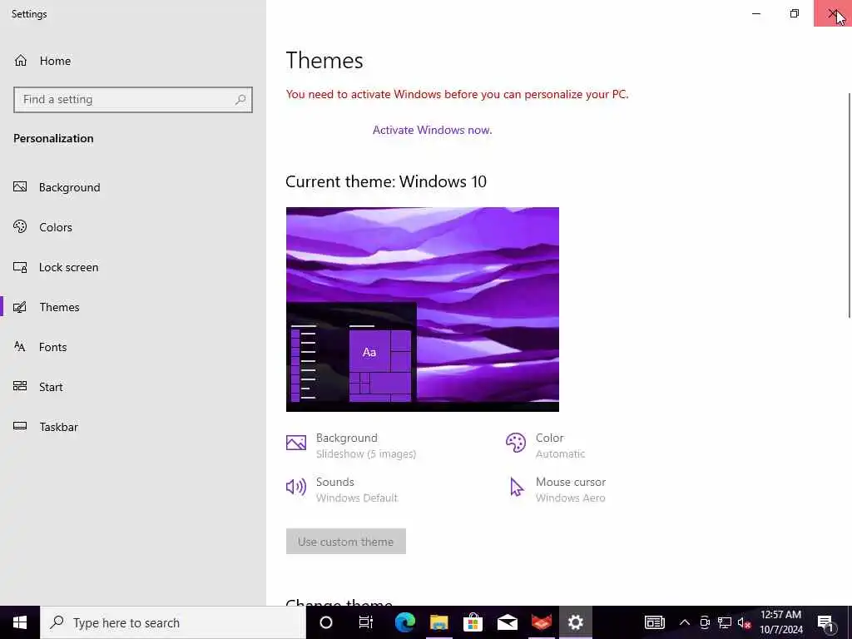The image size is (852, 639).
Task: Click the Meet Now tray icon
Action: coord(705,622)
